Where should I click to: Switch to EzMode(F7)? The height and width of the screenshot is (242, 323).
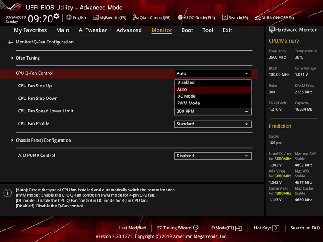223,228
